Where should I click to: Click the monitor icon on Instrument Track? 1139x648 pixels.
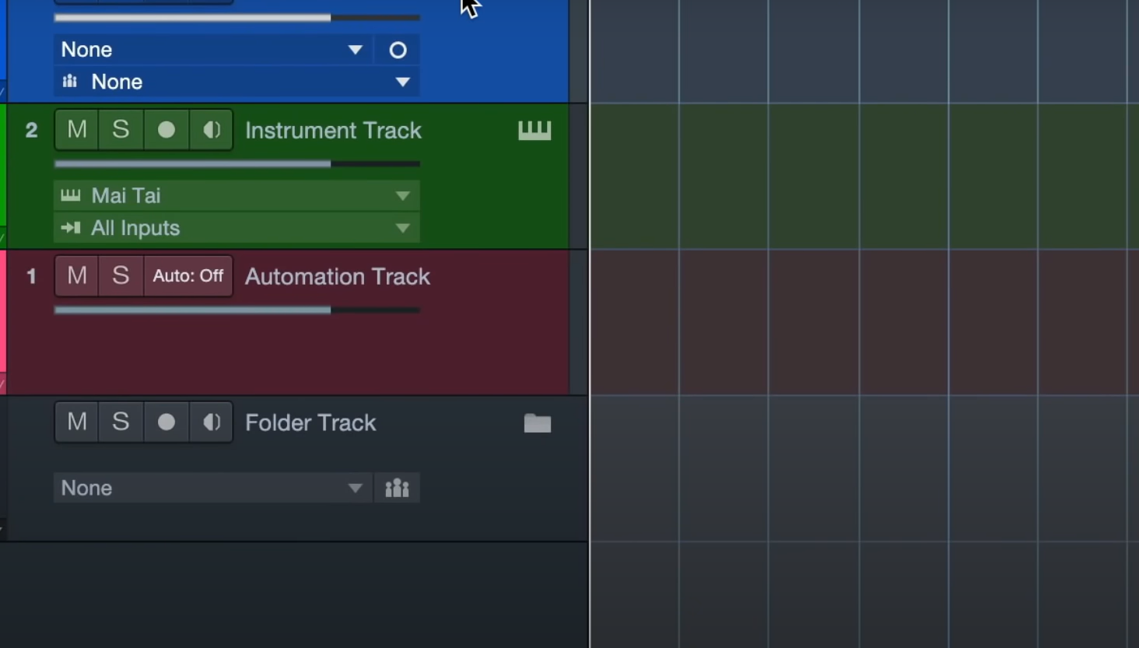pos(211,130)
